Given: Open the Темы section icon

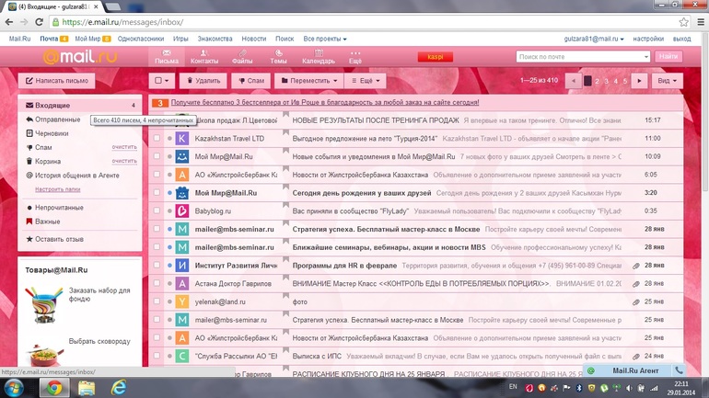Looking at the screenshot, I should [278, 57].
